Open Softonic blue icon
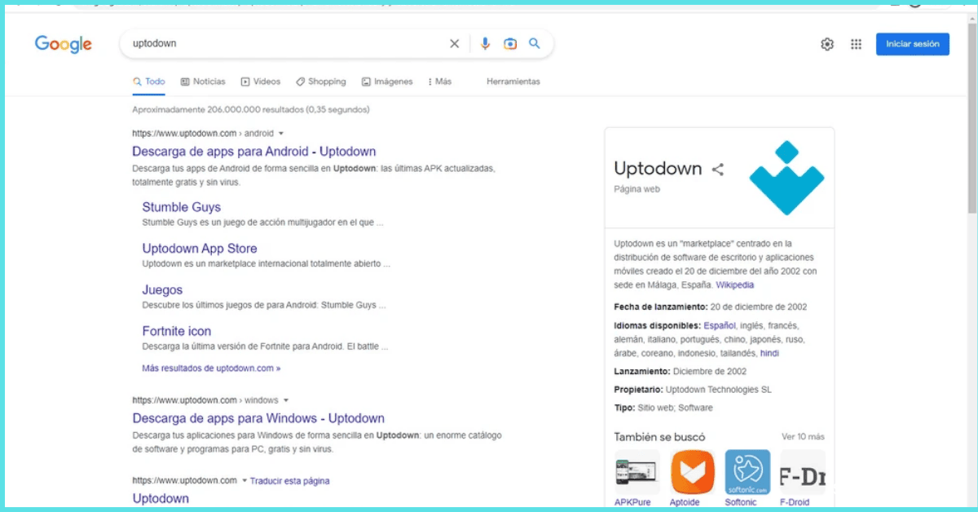 pyautogui.click(x=747, y=472)
